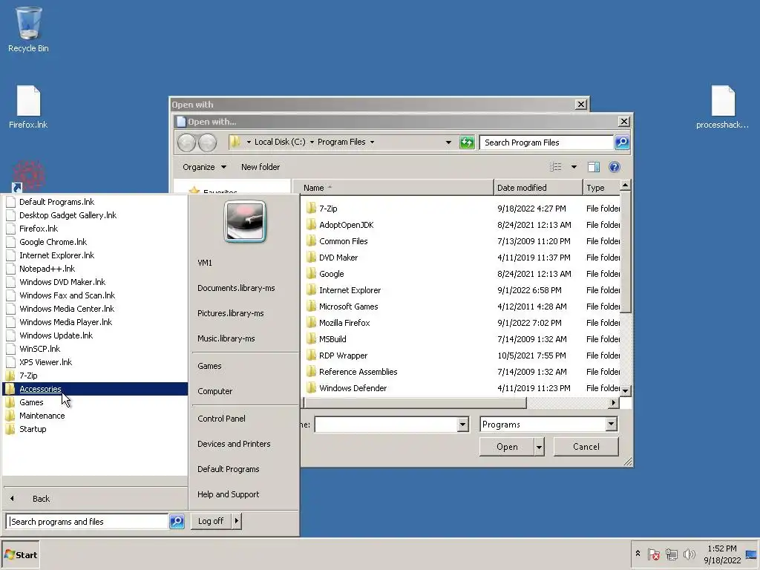Image resolution: width=760 pixels, height=570 pixels.
Task: Click the file name input field
Action: (x=386, y=425)
